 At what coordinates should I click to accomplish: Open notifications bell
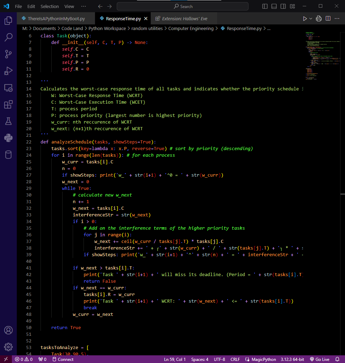click(337, 359)
